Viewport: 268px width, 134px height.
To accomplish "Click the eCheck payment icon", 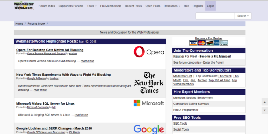I will pyautogui.click(x=224, y=43).
